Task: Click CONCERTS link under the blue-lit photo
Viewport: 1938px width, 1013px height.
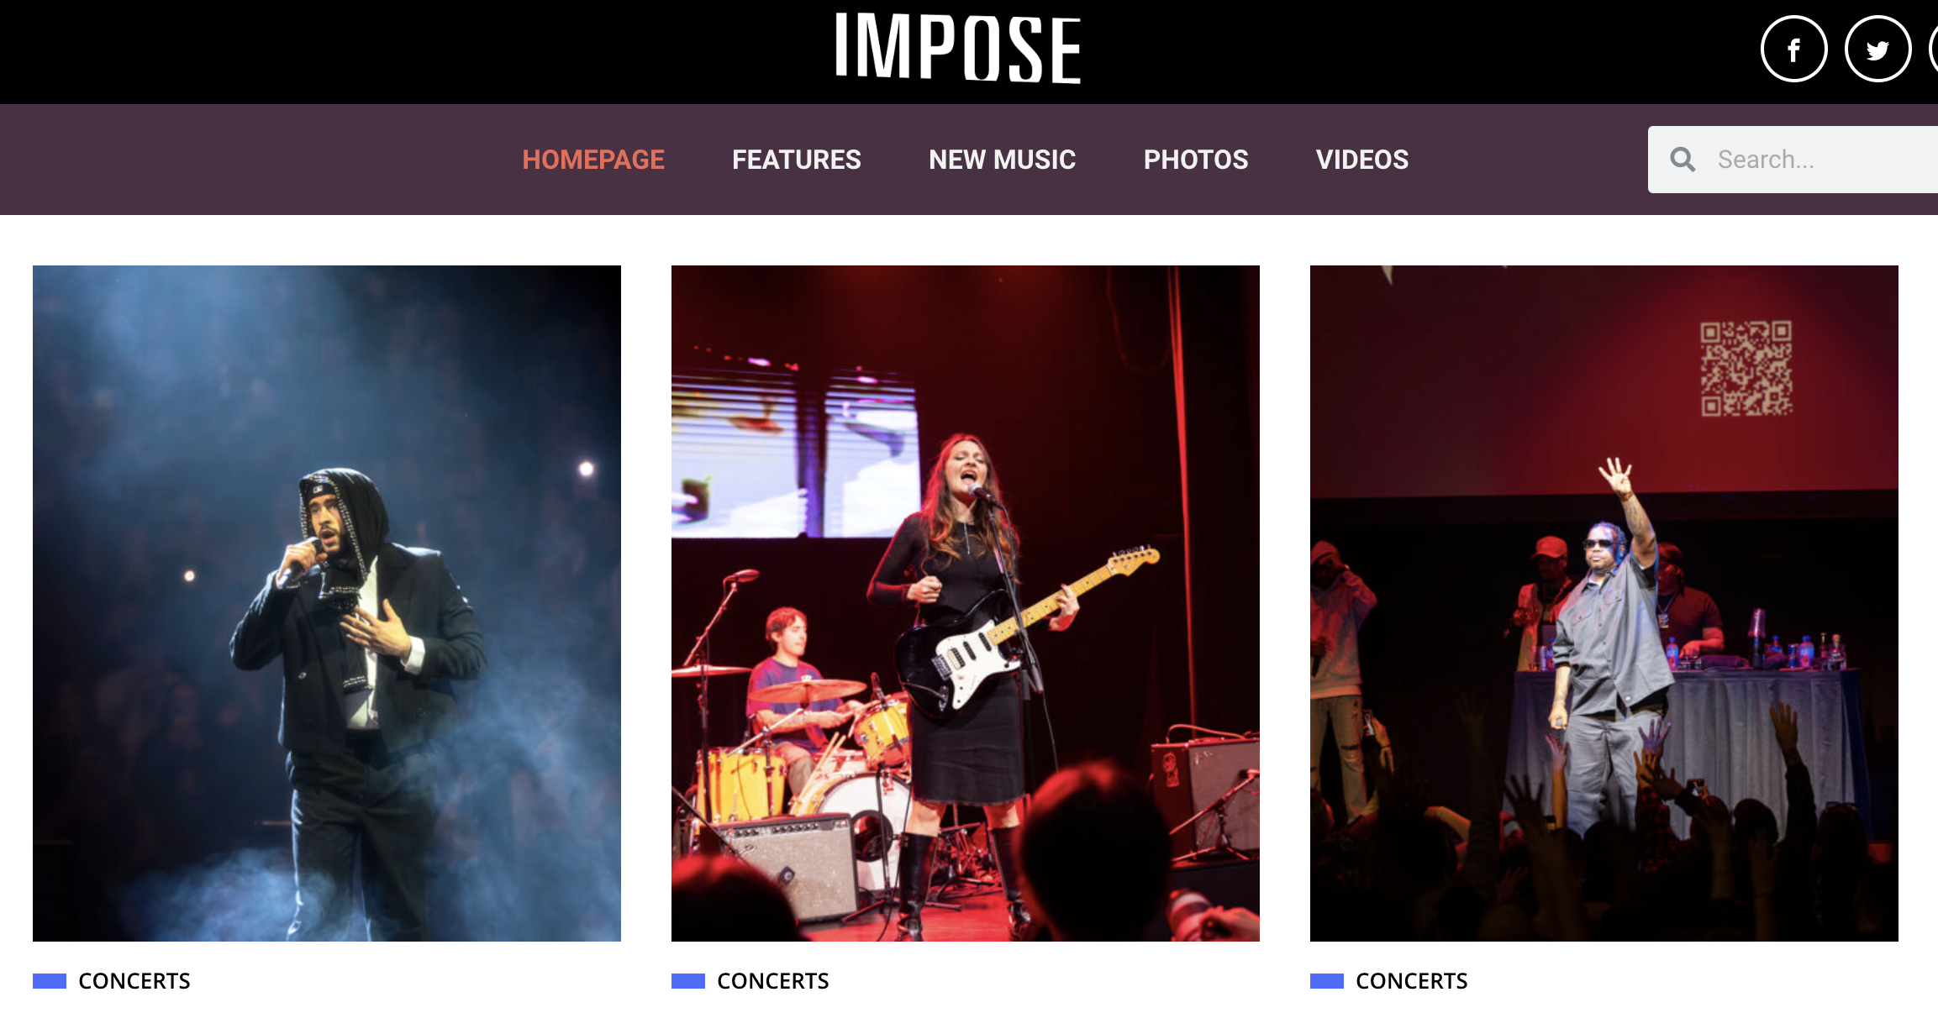Action: point(134,981)
